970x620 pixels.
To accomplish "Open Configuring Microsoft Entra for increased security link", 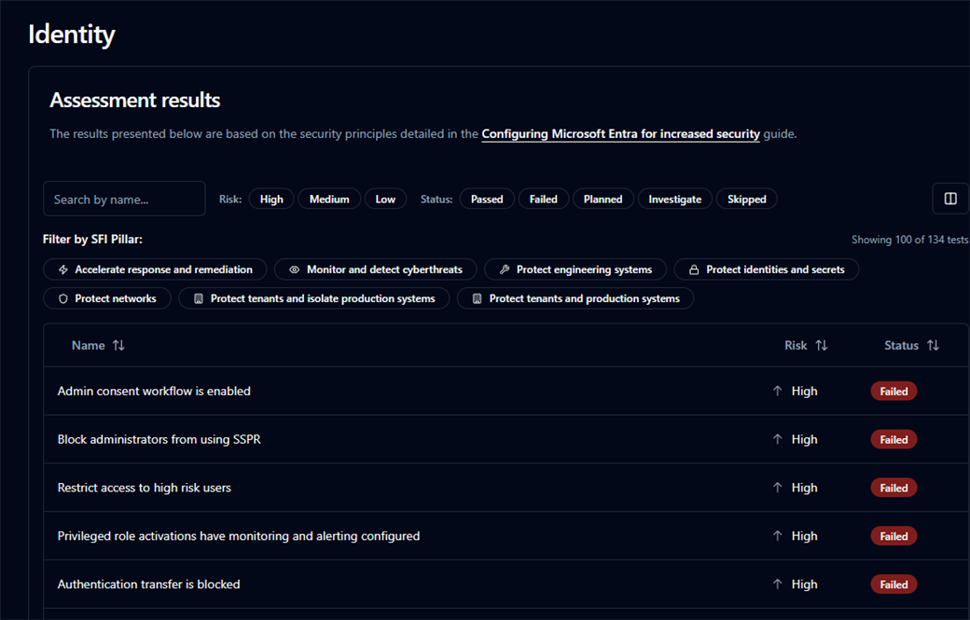I will click(620, 134).
